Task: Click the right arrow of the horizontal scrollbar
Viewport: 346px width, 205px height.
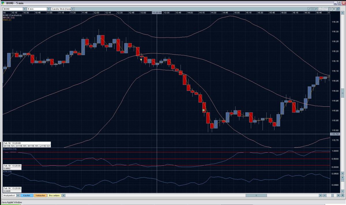Action: [321, 195]
